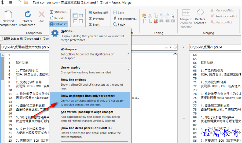Collapse the Options dropdown button
The height and width of the screenshot is (143, 242).
58,24
